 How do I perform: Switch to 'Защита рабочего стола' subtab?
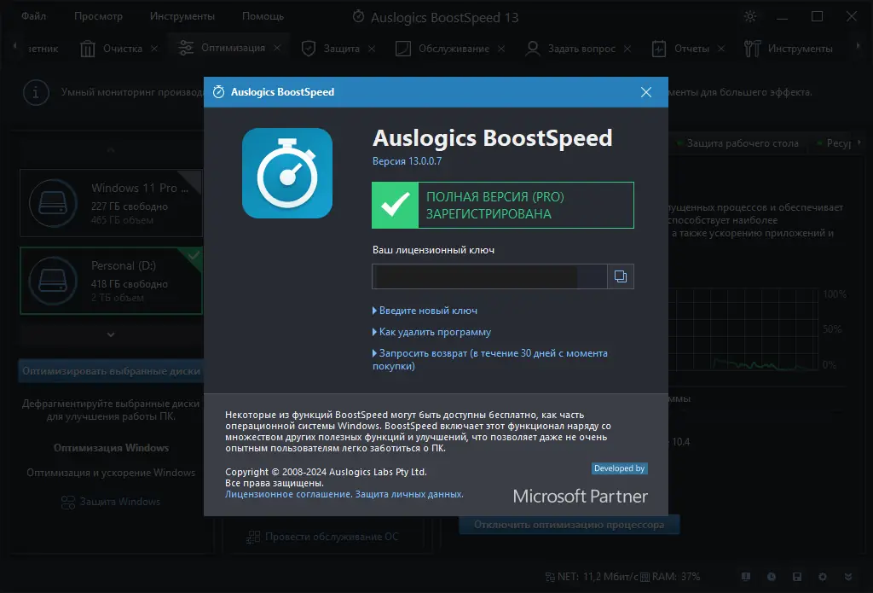(x=743, y=143)
